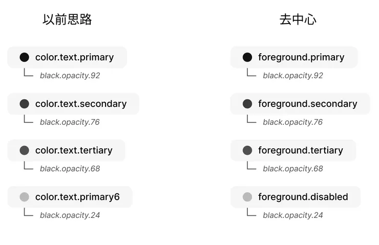Click the 以前思路 heading
This screenshot has width=379, height=245.
point(67,20)
